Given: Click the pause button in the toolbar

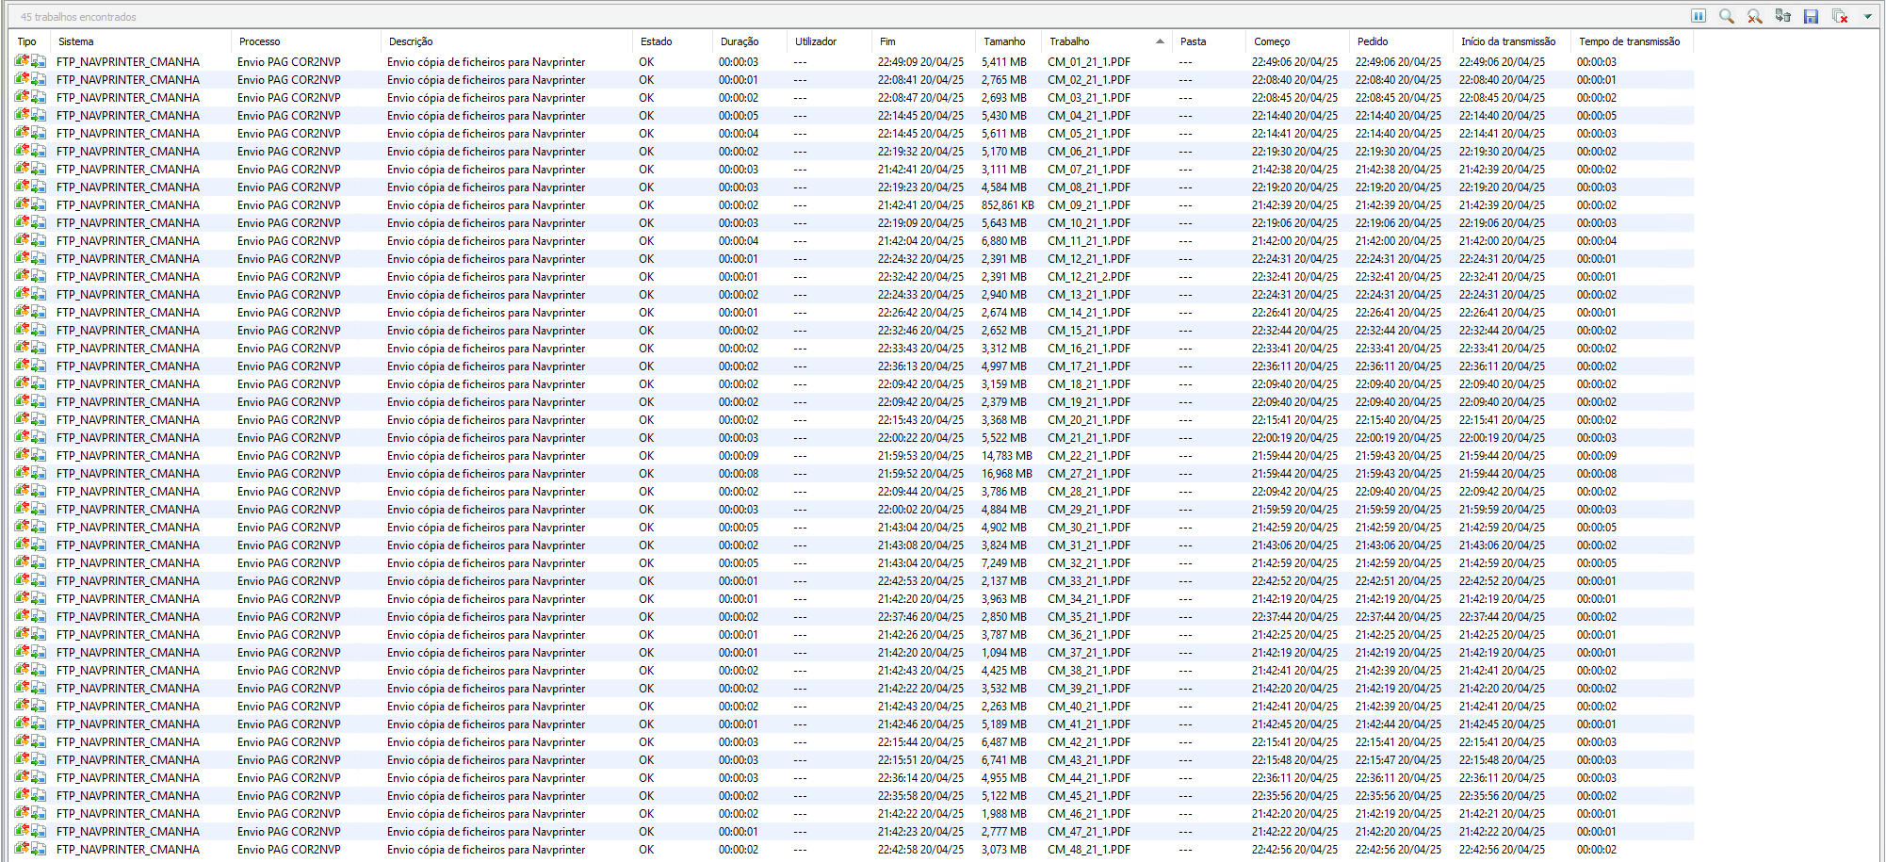Looking at the screenshot, I should coord(1699,16).
